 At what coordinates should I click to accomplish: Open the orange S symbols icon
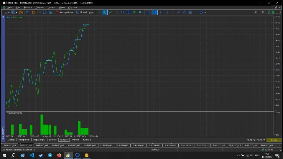[21, 12]
